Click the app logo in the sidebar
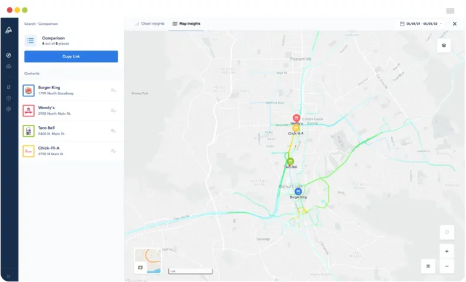 (x=8, y=30)
